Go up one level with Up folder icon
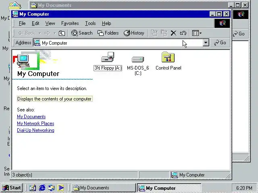The height and width of the screenshot is (193, 258). point(62,33)
